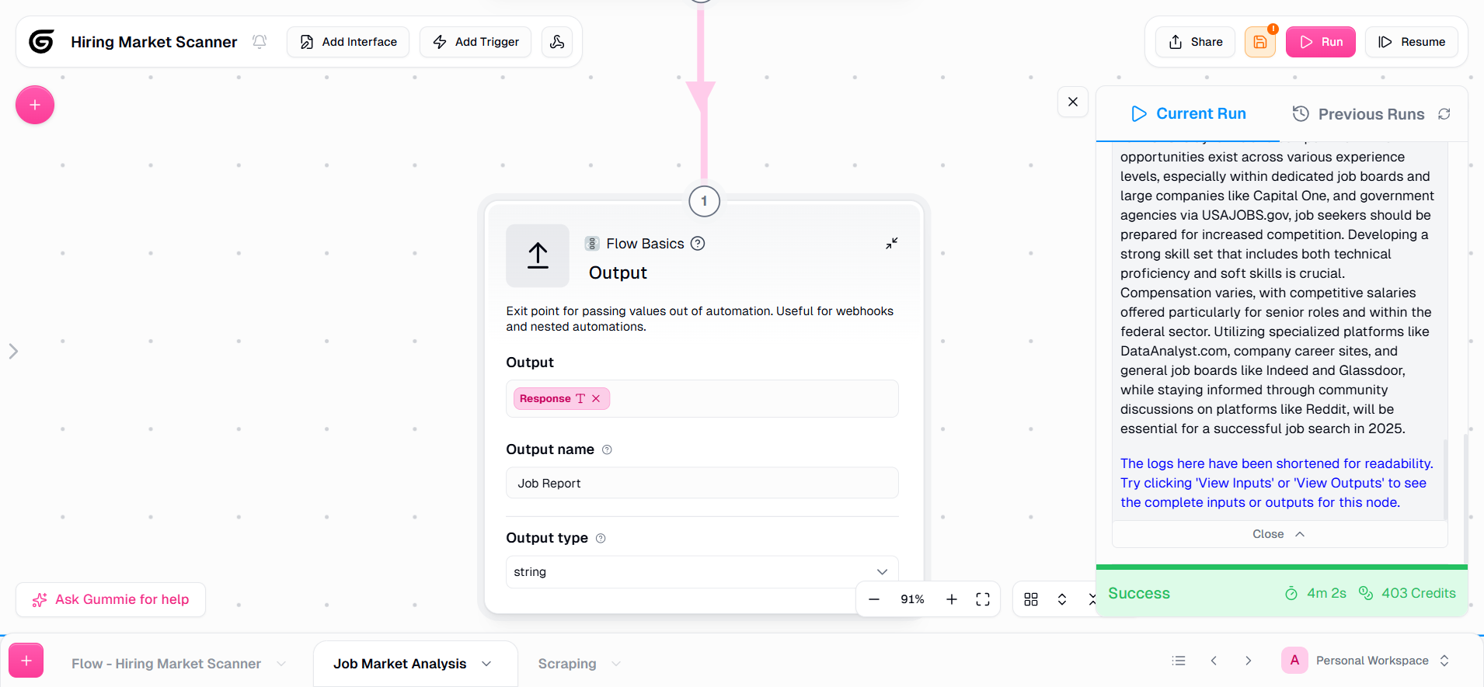Open the dropdown arrow on Job Market Analysis tab
1484x687 pixels.
click(x=487, y=664)
